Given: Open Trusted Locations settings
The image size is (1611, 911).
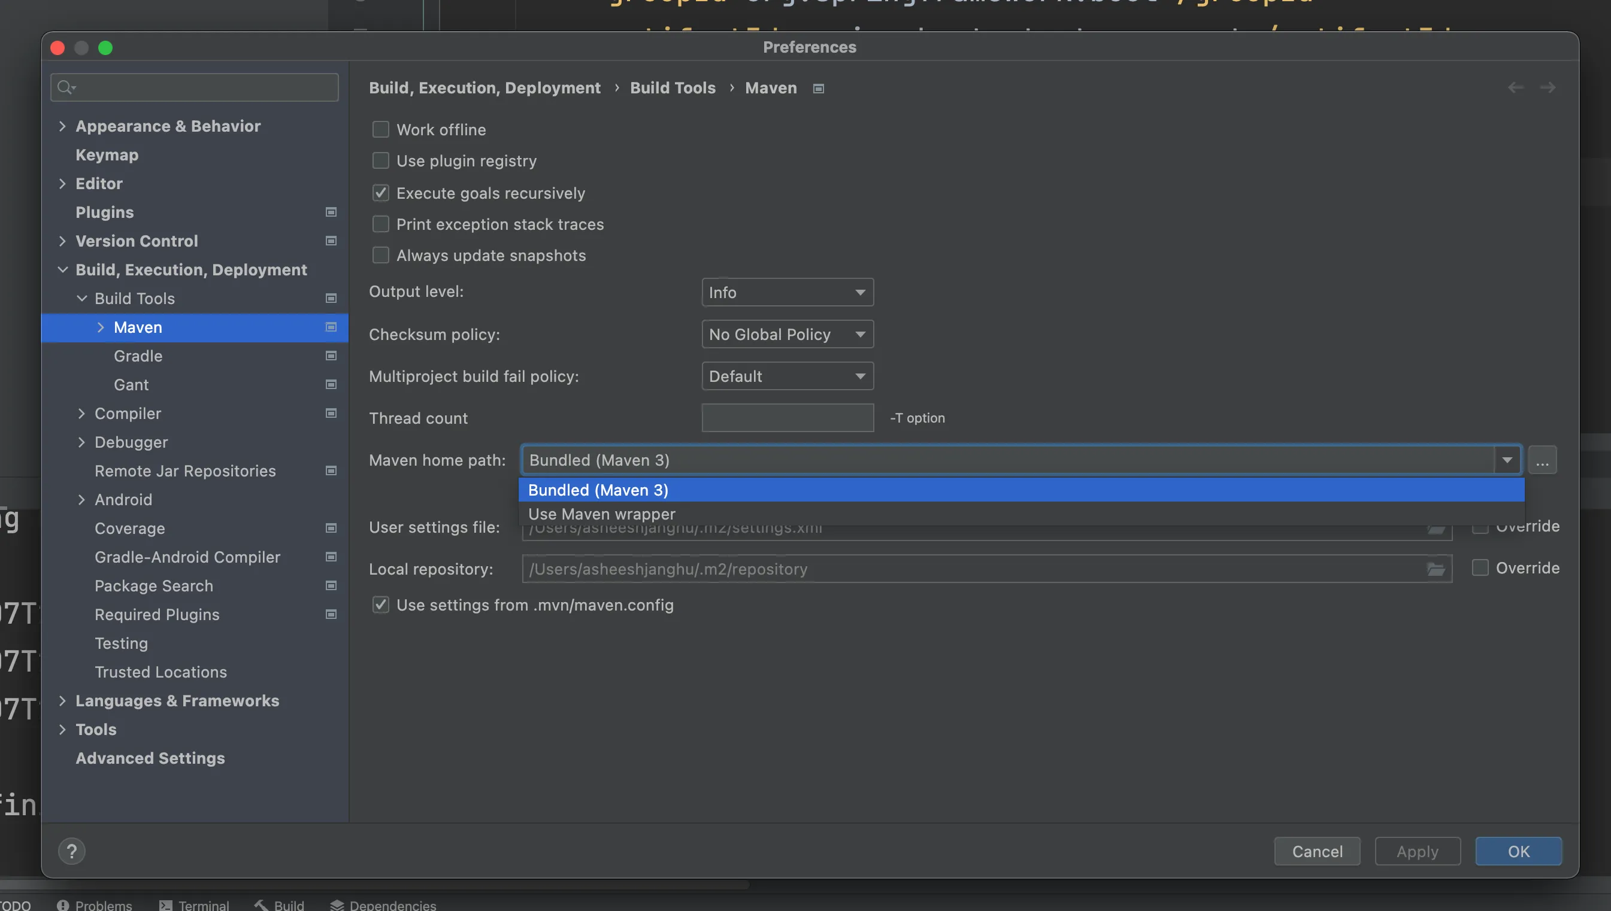Looking at the screenshot, I should click(161, 672).
